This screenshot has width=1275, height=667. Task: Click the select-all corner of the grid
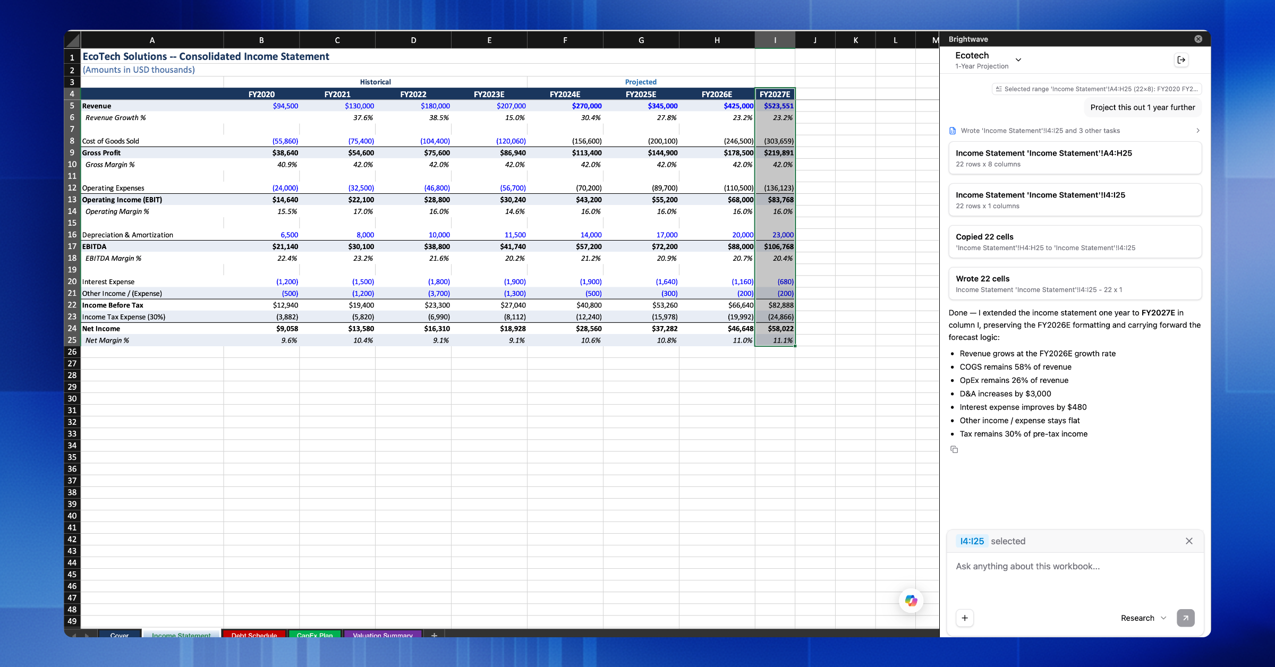pos(72,40)
